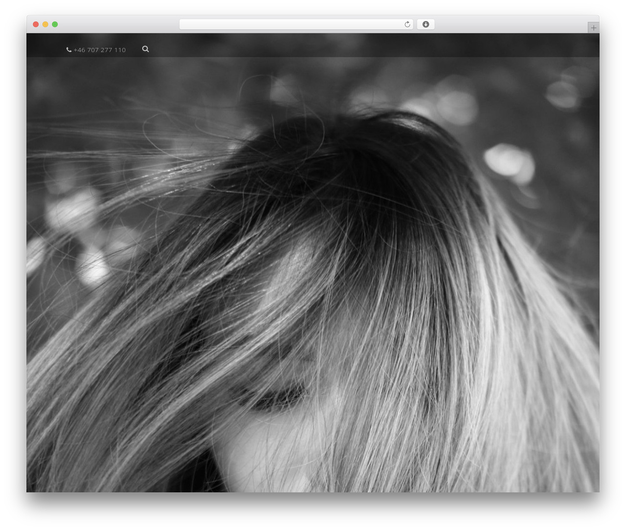
Task: Open a new tab with the plus button
Action: (593, 28)
